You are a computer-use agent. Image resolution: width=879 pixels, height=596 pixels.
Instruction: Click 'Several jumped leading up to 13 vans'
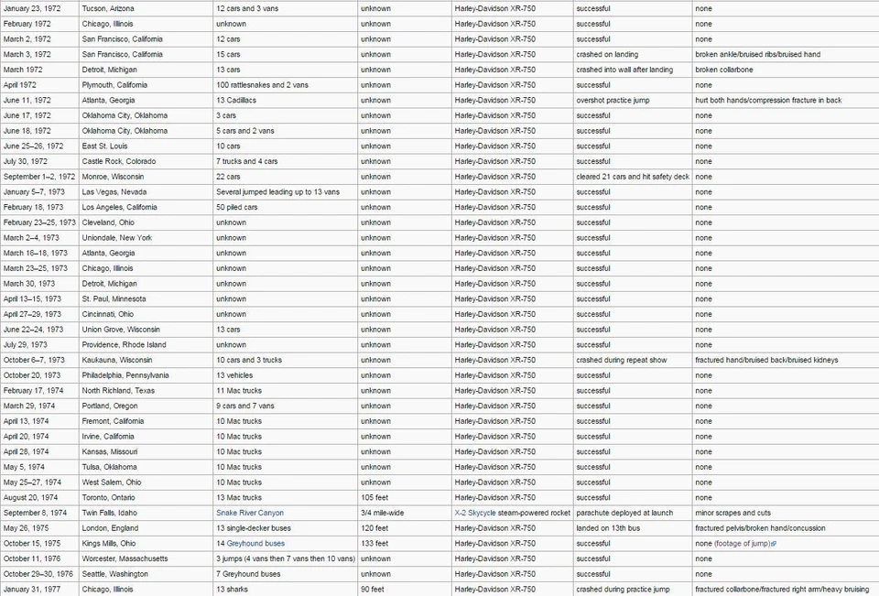(x=278, y=191)
